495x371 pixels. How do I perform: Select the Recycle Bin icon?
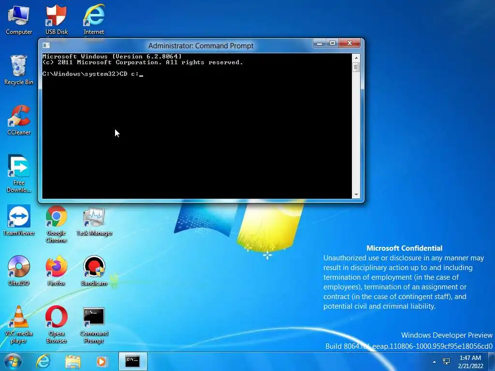tap(19, 70)
